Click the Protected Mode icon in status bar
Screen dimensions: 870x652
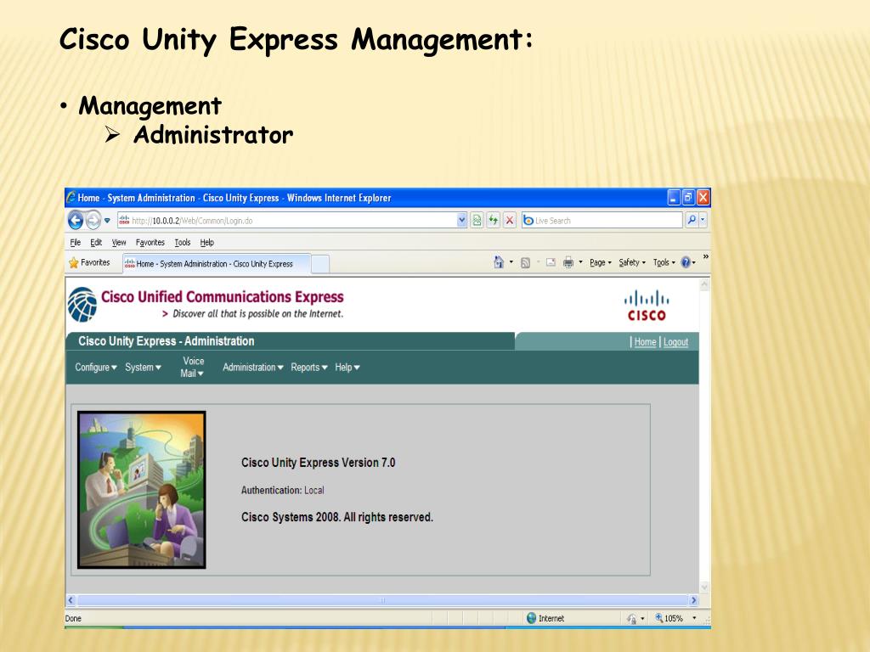point(631,618)
